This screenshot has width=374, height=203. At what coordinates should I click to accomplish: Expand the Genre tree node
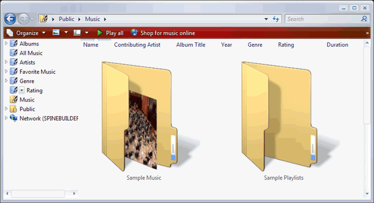[6, 81]
